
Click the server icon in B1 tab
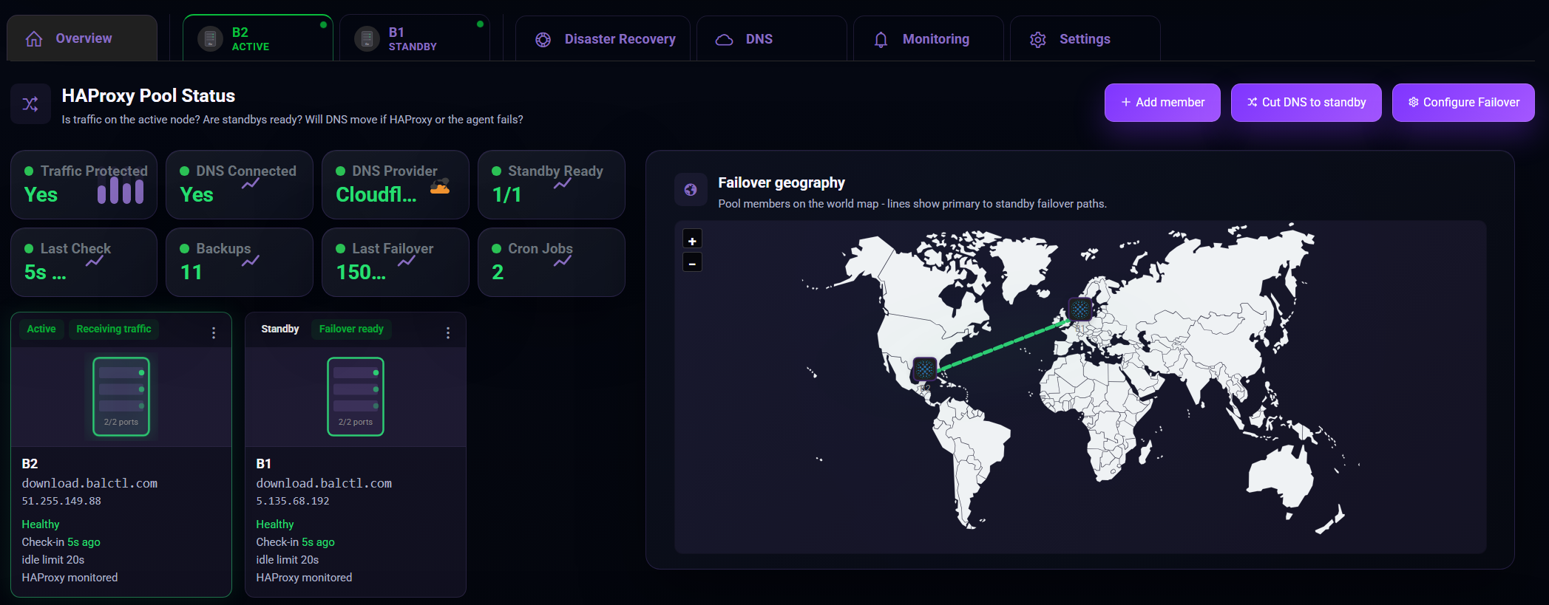367,38
